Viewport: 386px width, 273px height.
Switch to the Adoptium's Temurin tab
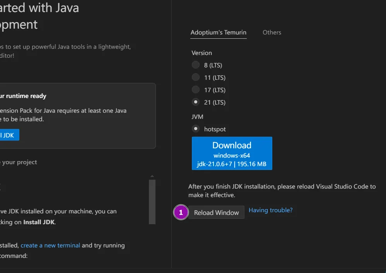click(x=218, y=33)
